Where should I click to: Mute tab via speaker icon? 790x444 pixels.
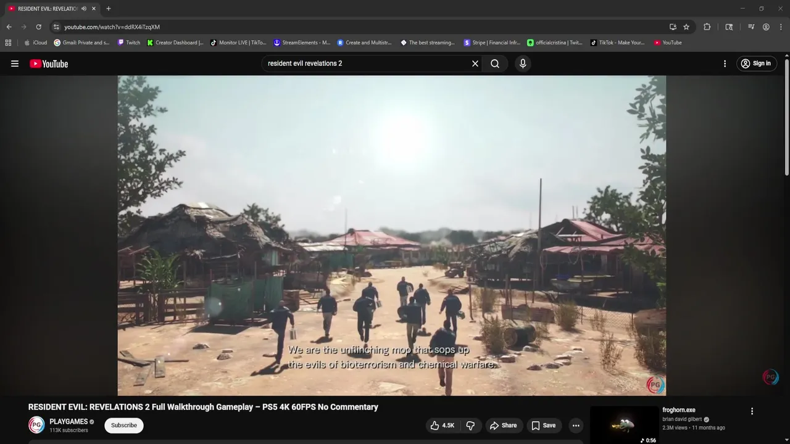click(84, 9)
